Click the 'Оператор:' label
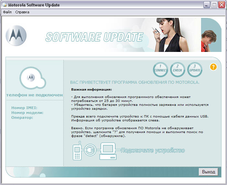 point(22,117)
